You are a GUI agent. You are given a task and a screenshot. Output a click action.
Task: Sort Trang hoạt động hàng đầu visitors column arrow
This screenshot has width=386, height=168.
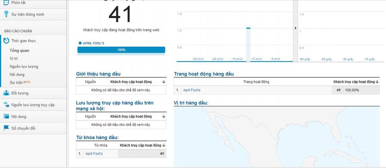click(x=377, y=82)
